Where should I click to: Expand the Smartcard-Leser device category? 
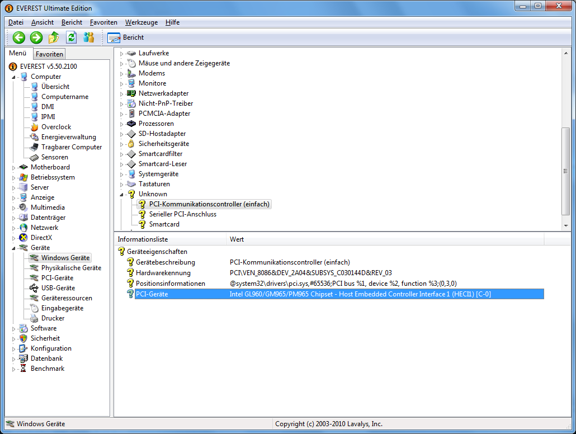click(121, 164)
